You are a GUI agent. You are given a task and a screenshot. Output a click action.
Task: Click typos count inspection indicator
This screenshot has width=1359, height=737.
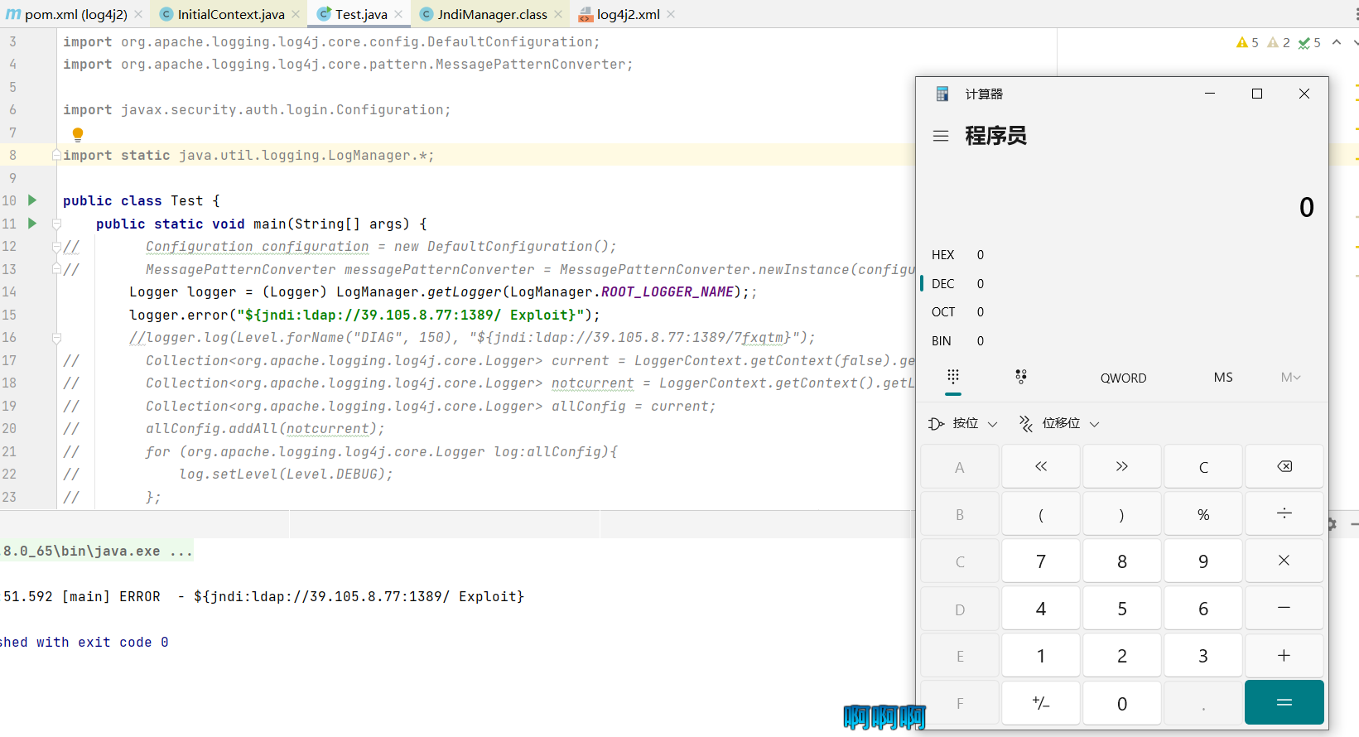point(1309,42)
